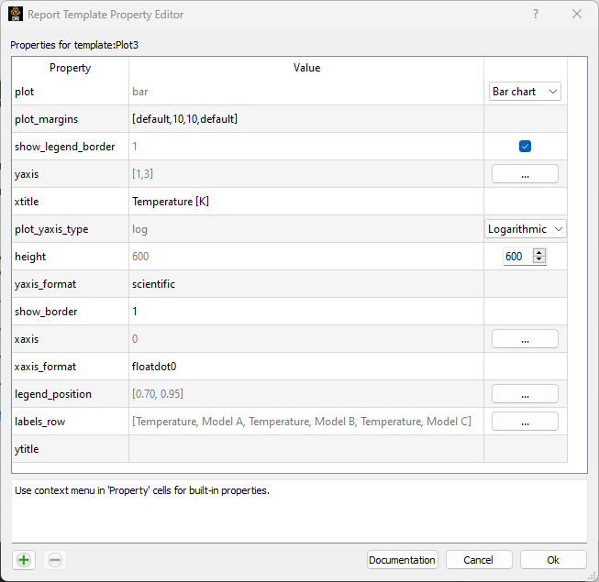This screenshot has width=599, height=582.
Task: Select the show_border value cell
Action: click(306, 312)
